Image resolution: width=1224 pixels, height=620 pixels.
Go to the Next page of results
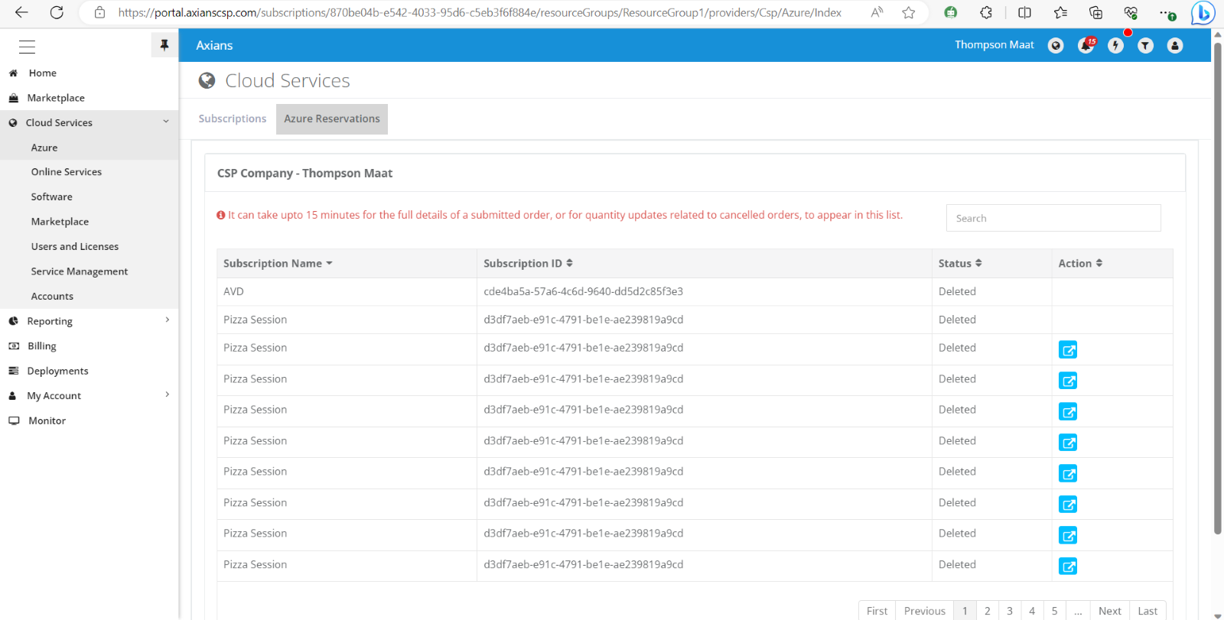(x=1109, y=611)
